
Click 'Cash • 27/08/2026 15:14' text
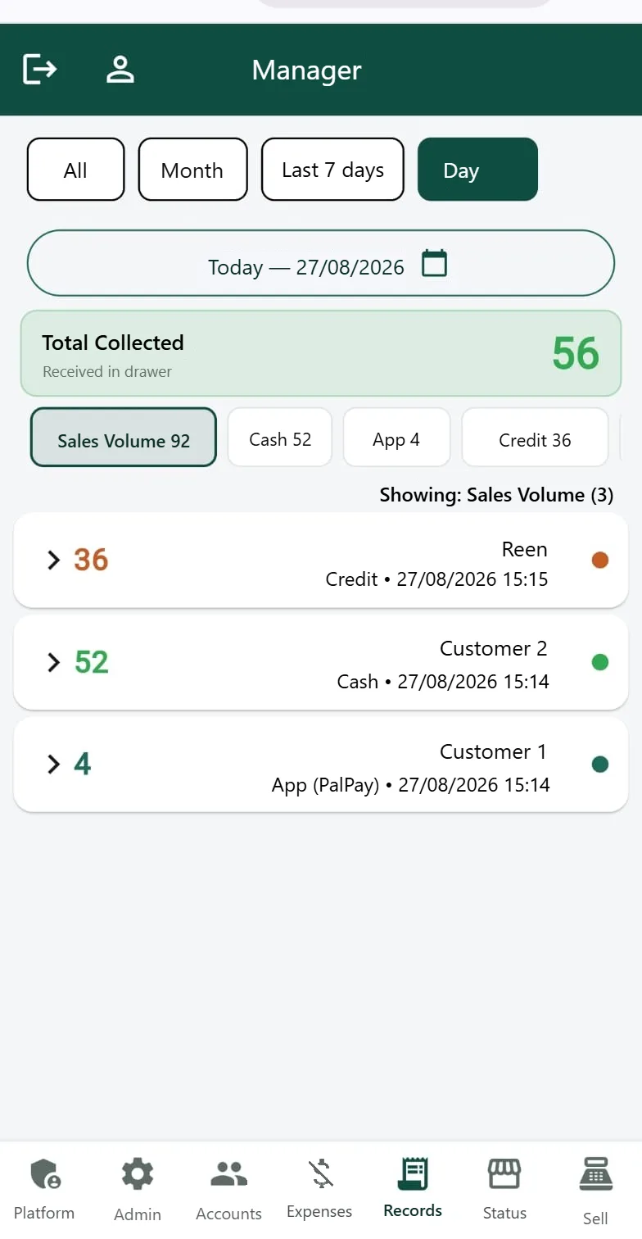pyautogui.click(x=443, y=682)
